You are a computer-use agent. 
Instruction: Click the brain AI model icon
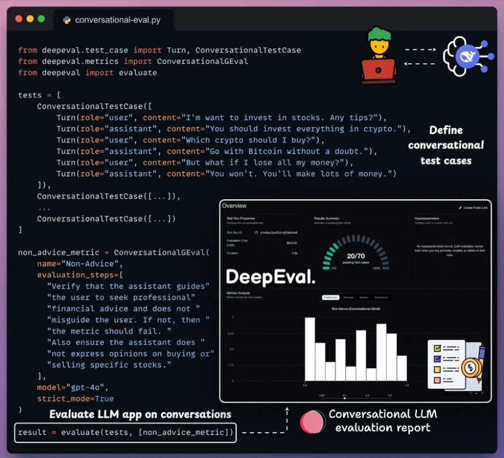[468, 56]
